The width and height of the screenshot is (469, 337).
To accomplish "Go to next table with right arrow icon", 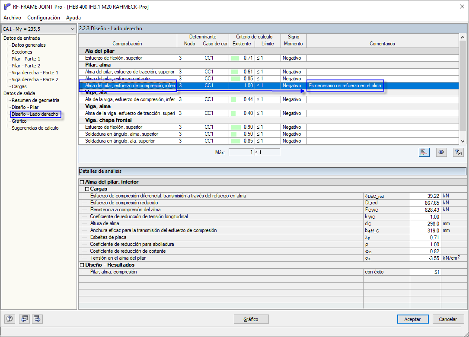I will (x=37, y=319).
